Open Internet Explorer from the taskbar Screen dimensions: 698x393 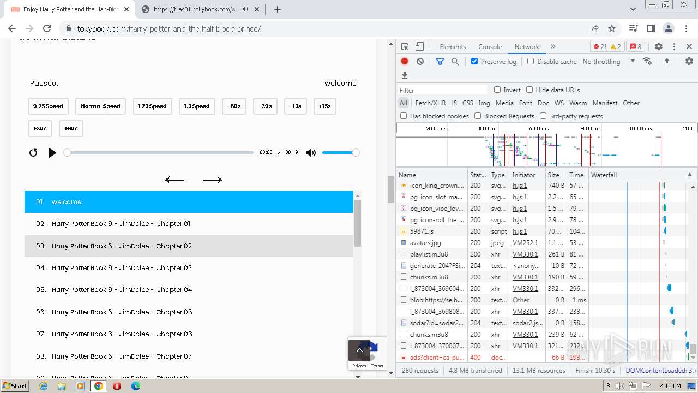click(44, 386)
